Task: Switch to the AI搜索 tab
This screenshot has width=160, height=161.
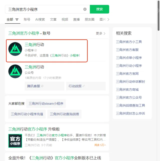Action: pyautogui.click(x=40, y=19)
